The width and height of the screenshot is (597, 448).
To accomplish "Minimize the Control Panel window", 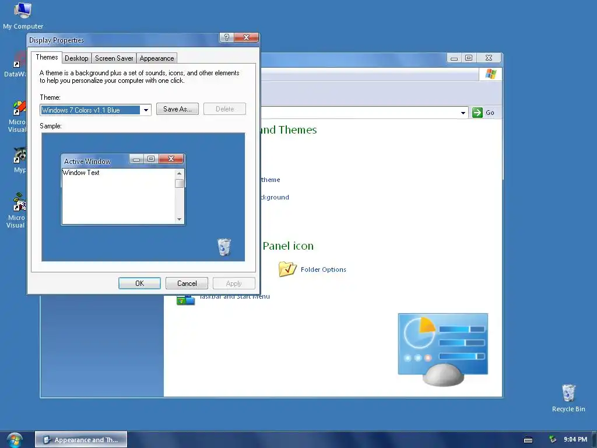I will (454, 58).
